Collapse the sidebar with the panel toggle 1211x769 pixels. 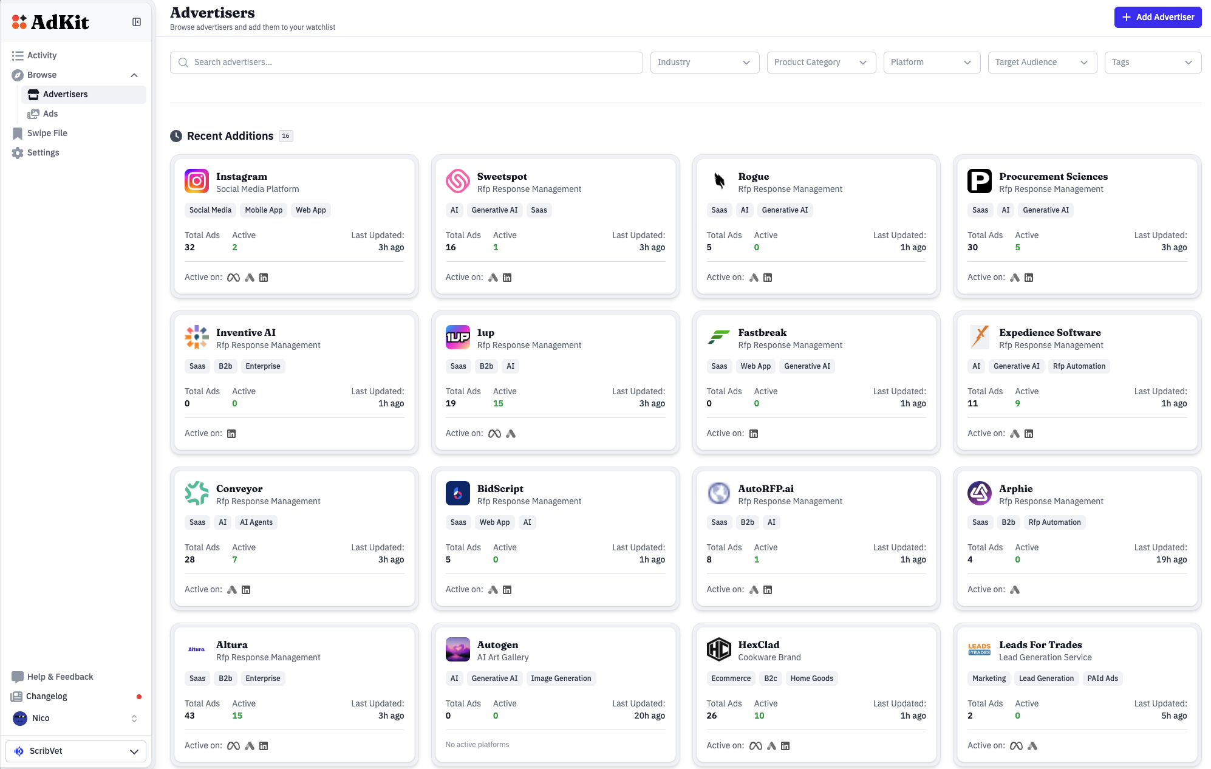[x=136, y=21]
